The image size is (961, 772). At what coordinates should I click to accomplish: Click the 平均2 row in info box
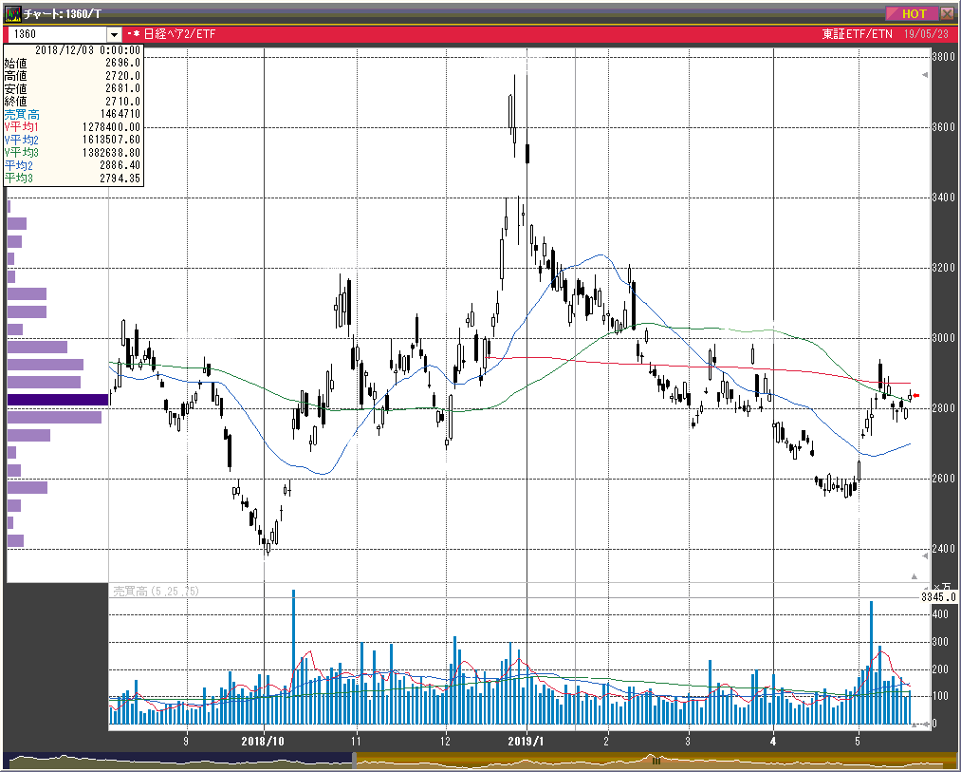tap(72, 165)
